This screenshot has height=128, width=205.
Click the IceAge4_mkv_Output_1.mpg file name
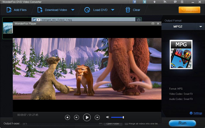[x=57, y=20]
